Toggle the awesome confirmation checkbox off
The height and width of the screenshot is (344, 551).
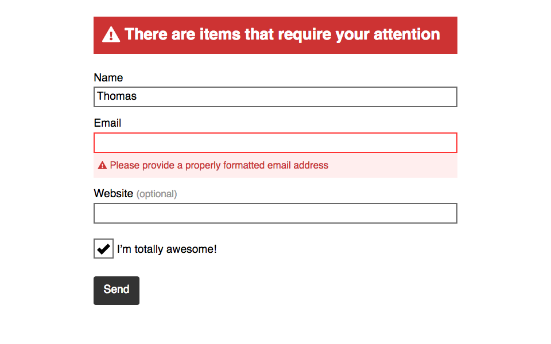point(103,248)
